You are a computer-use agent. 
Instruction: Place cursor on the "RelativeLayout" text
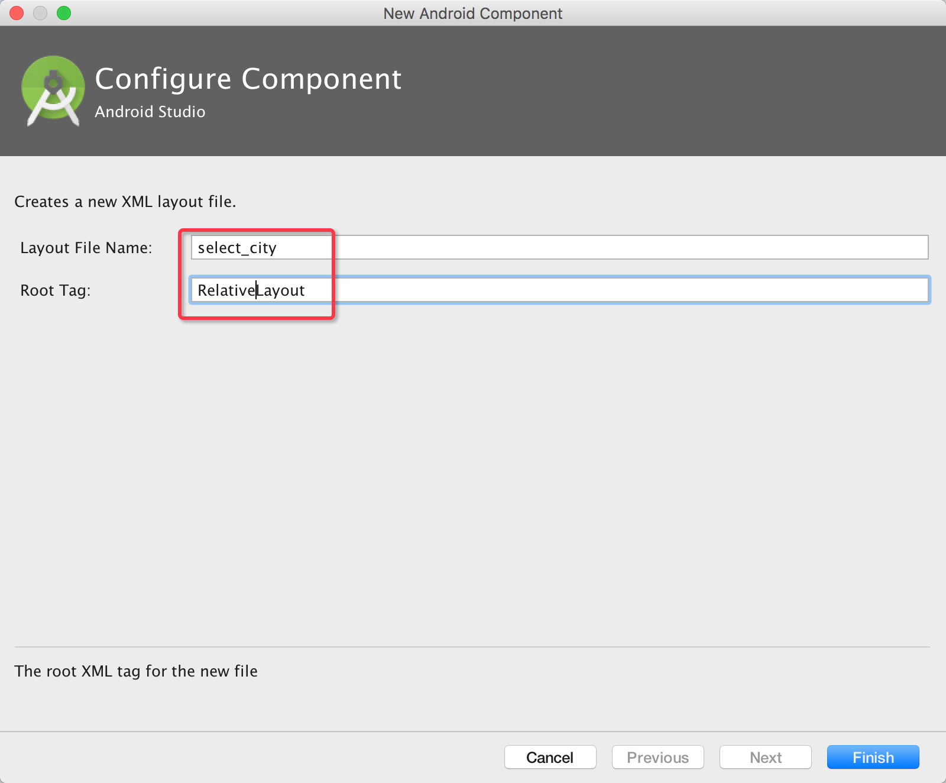[x=251, y=290]
